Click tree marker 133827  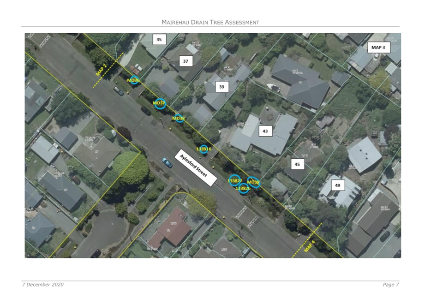coord(235,180)
